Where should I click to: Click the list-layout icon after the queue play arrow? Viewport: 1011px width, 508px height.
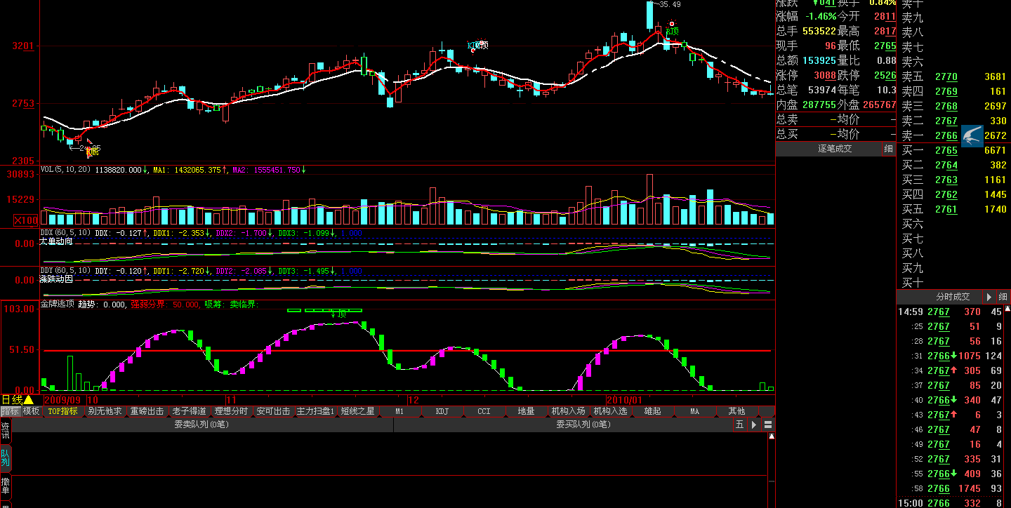[x=768, y=425]
